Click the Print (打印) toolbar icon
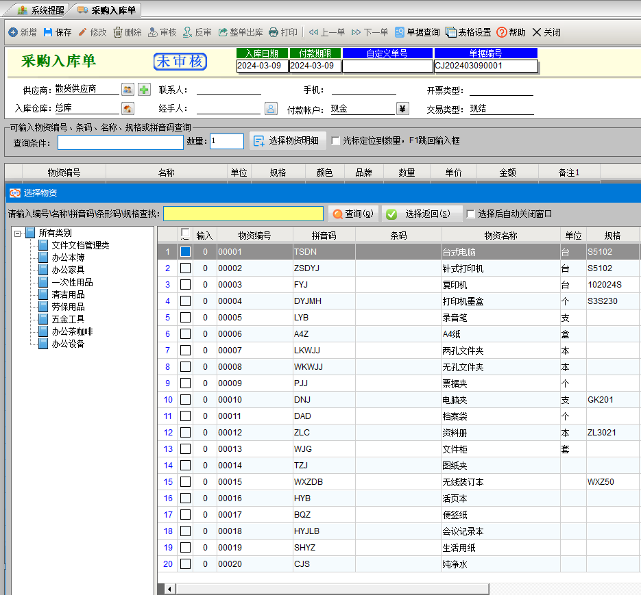 pyautogui.click(x=274, y=32)
